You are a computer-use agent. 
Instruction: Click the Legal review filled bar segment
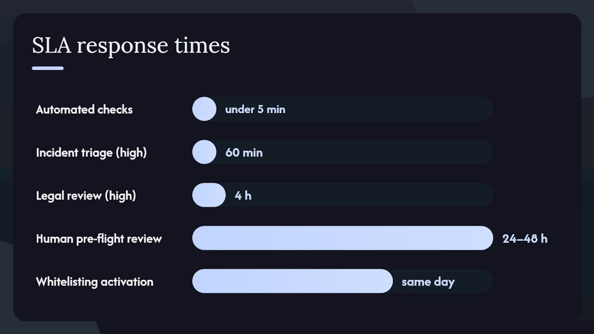point(209,195)
